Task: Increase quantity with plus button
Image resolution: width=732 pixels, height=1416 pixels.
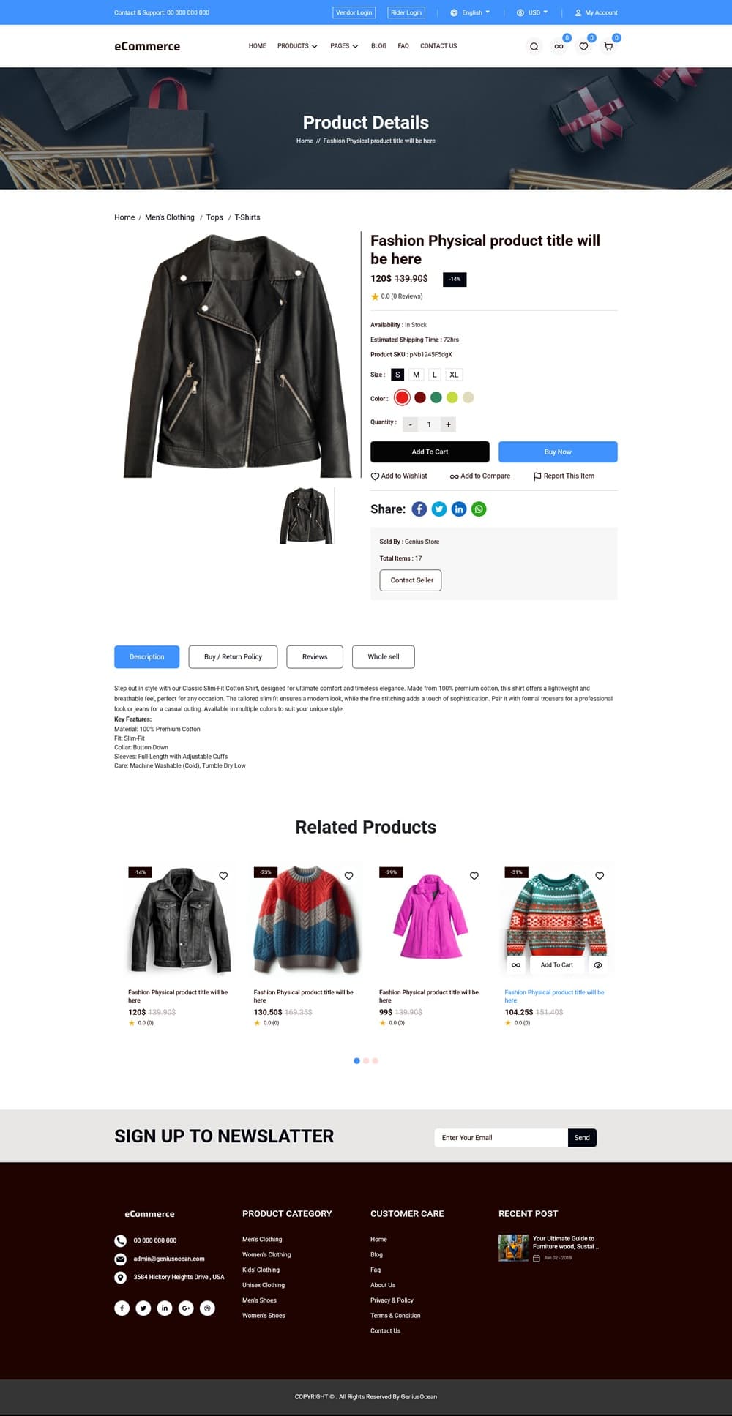Action: click(448, 424)
